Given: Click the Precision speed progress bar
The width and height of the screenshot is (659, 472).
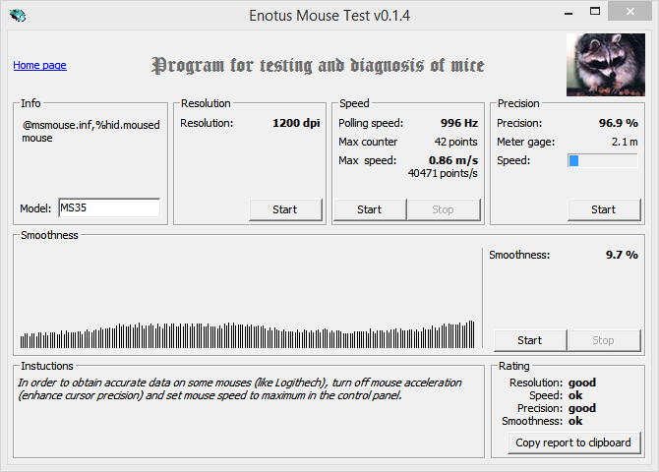Looking at the screenshot, I should (603, 160).
